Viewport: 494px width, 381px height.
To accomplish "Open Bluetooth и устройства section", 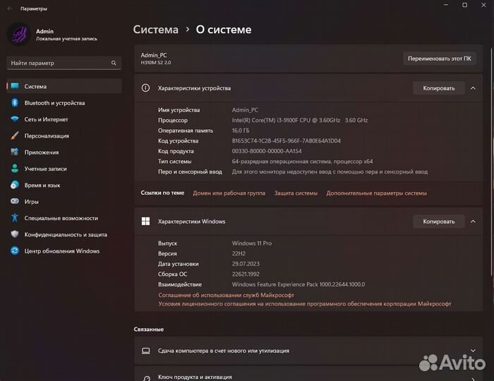I will pos(64,103).
